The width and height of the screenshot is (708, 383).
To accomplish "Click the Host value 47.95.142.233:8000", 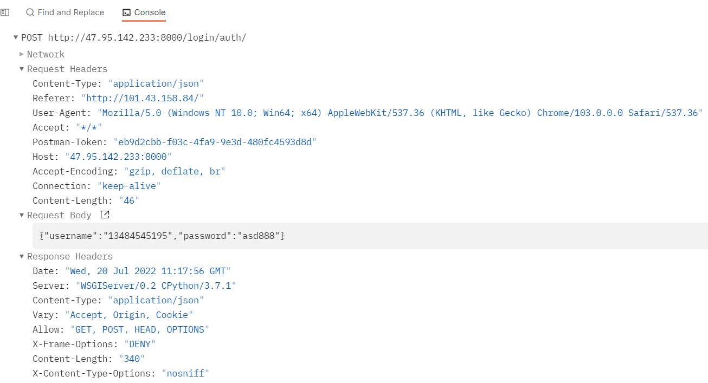I will (x=118, y=157).
